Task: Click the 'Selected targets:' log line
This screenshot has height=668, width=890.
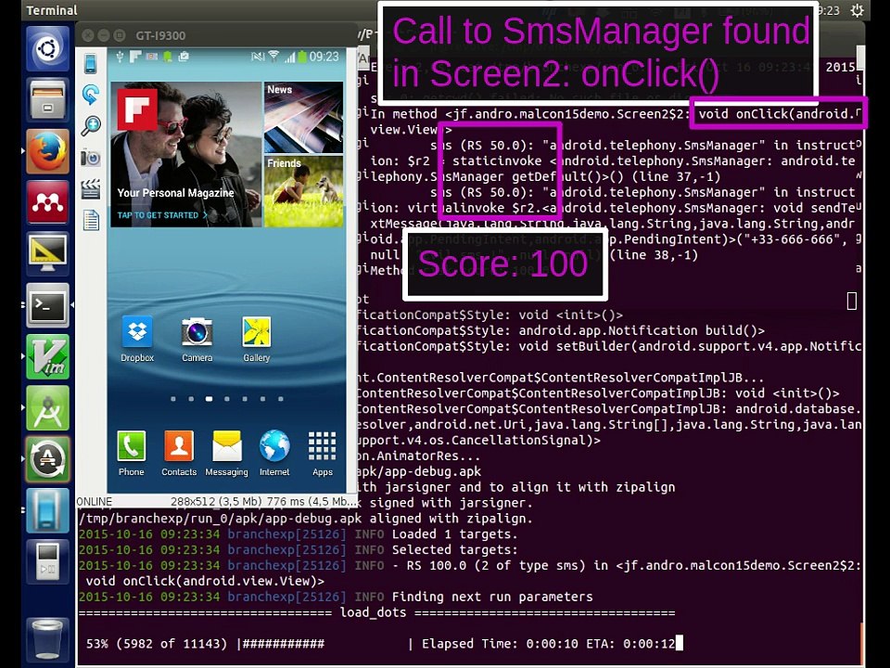Action: 454,550
